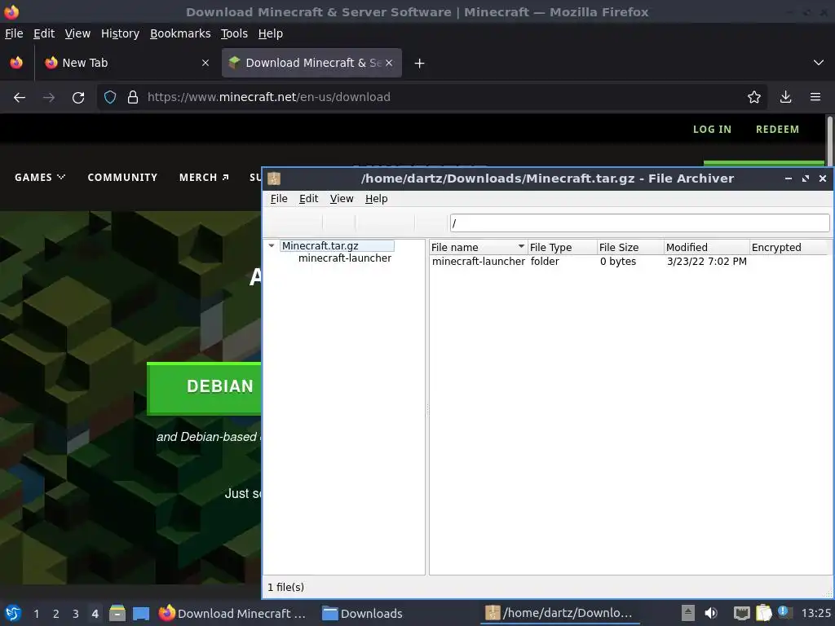Viewport: 835px width, 626px height.
Task: Open the network status tray icon
Action: coord(741,613)
